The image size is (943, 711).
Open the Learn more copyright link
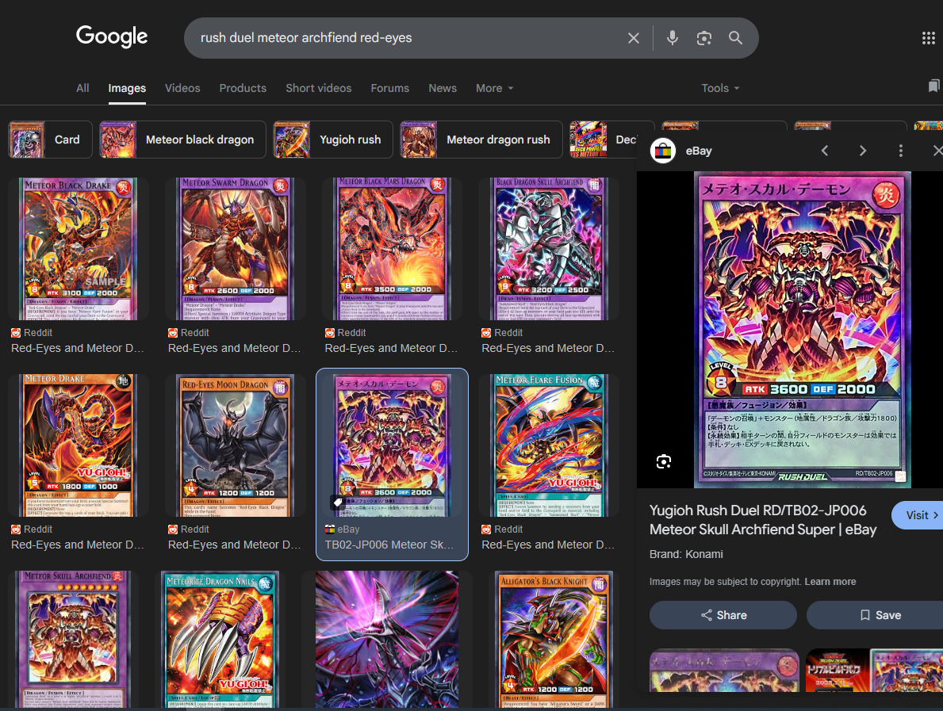830,582
